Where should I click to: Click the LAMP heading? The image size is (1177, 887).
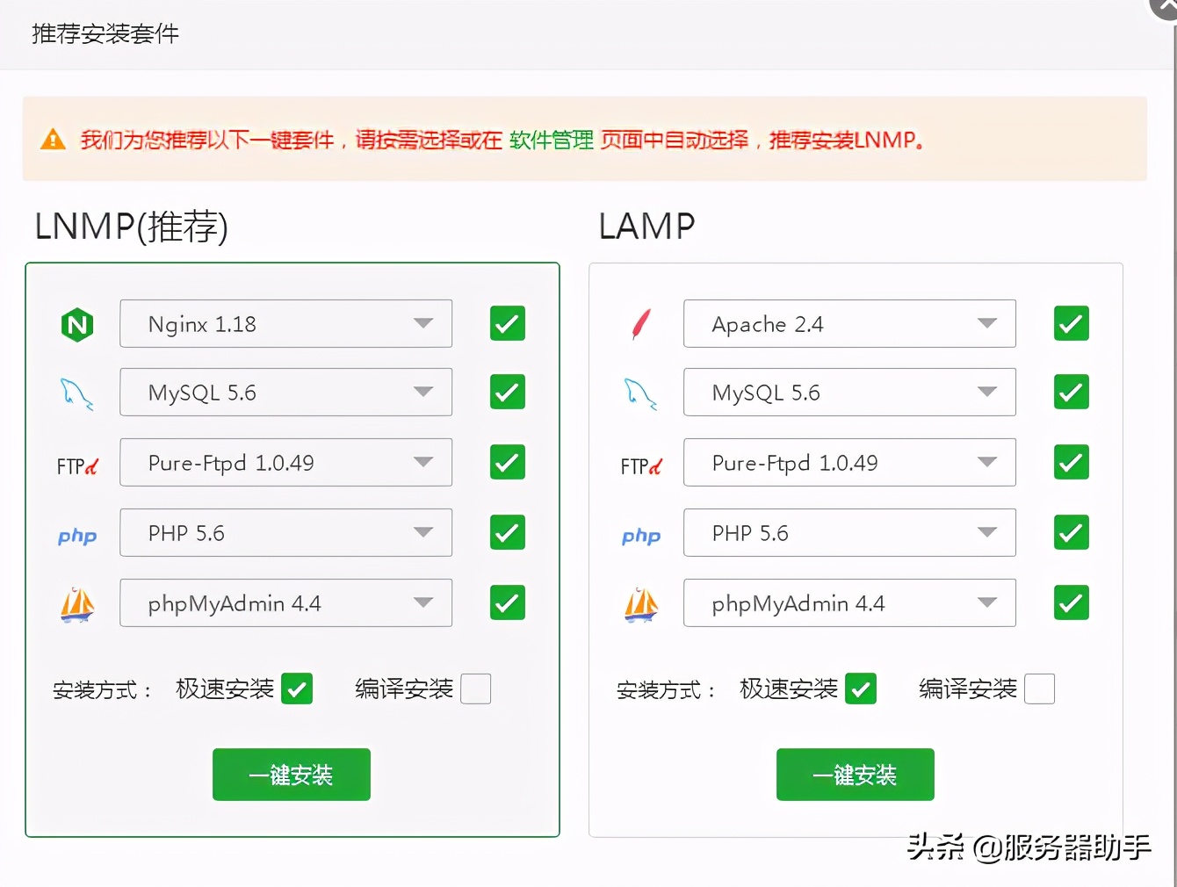[647, 227]
